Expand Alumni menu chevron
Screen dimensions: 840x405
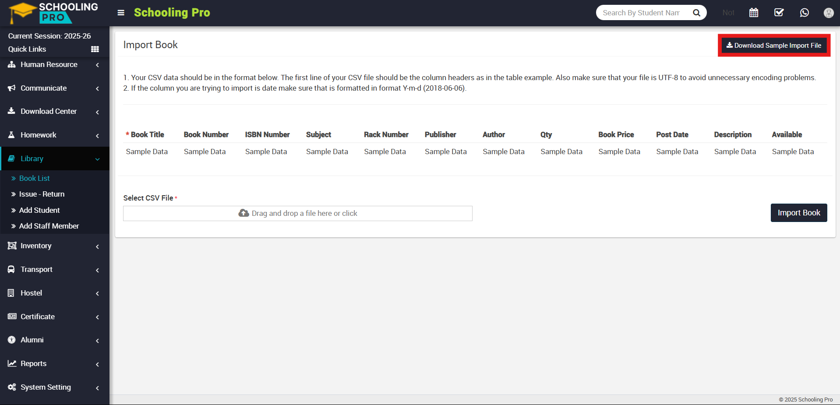pos(97,341)
